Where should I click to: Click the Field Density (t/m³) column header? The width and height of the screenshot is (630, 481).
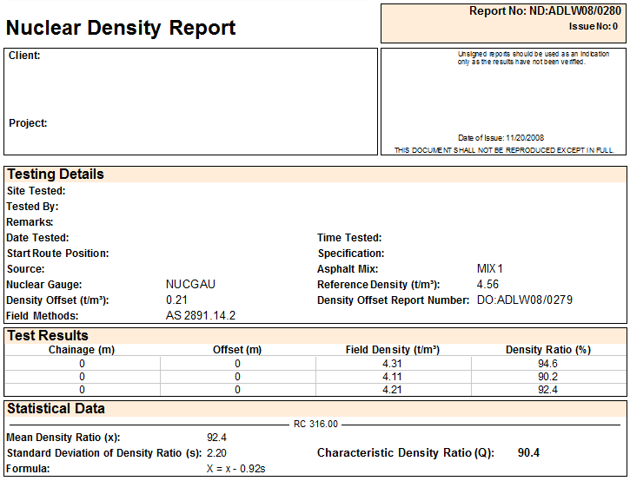392,350
